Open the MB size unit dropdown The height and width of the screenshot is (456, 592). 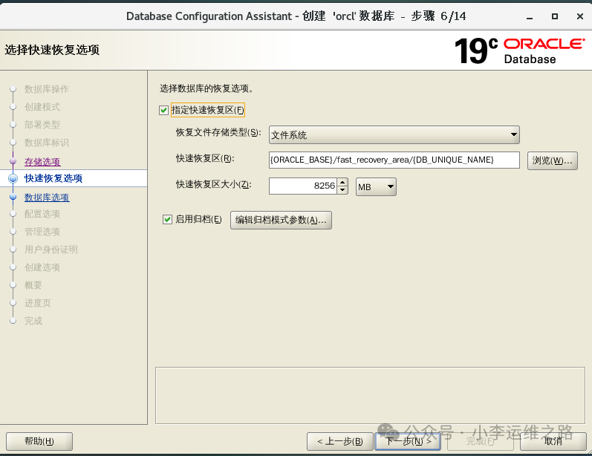pos(376,187)
